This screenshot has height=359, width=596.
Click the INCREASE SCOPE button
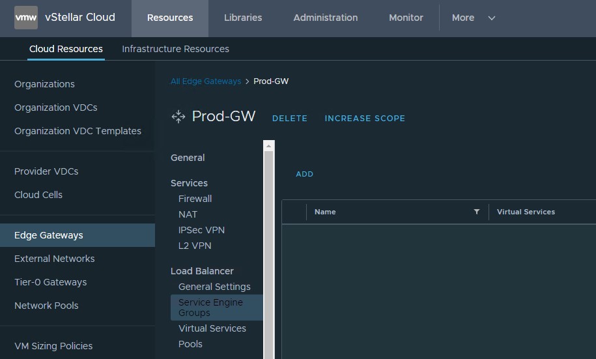(x=365, y=119)
